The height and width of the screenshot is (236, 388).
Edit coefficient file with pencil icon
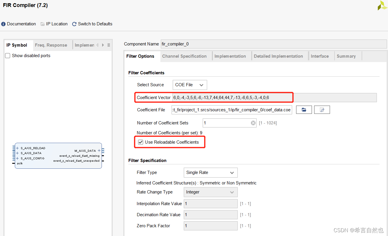point(322,110)
